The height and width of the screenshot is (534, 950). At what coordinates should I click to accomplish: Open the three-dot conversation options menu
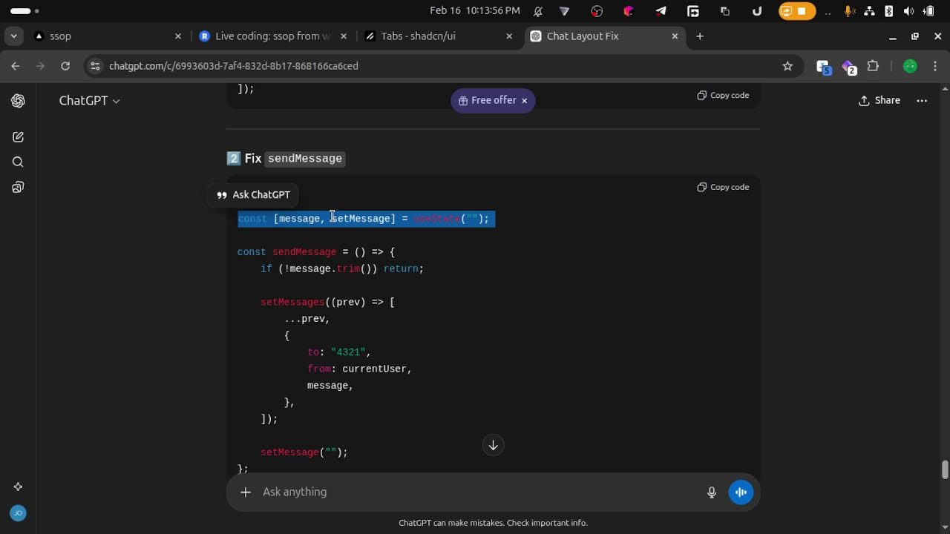(x=922, y=101)
